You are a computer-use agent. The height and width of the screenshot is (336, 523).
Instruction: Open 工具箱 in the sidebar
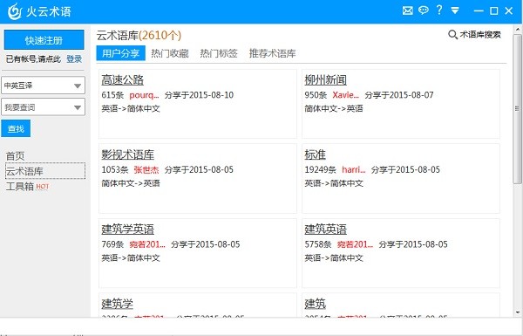[x=20, y=187]
